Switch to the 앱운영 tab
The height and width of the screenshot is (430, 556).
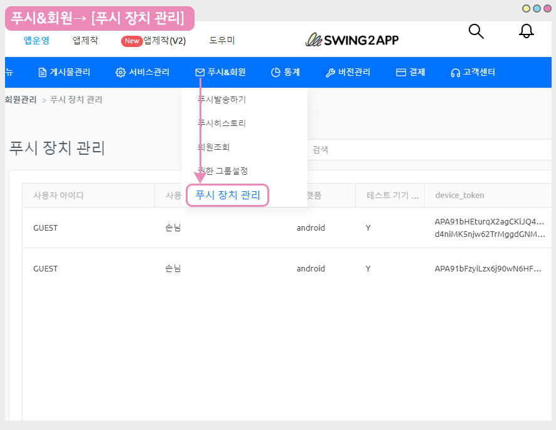(x=36, y=41)
